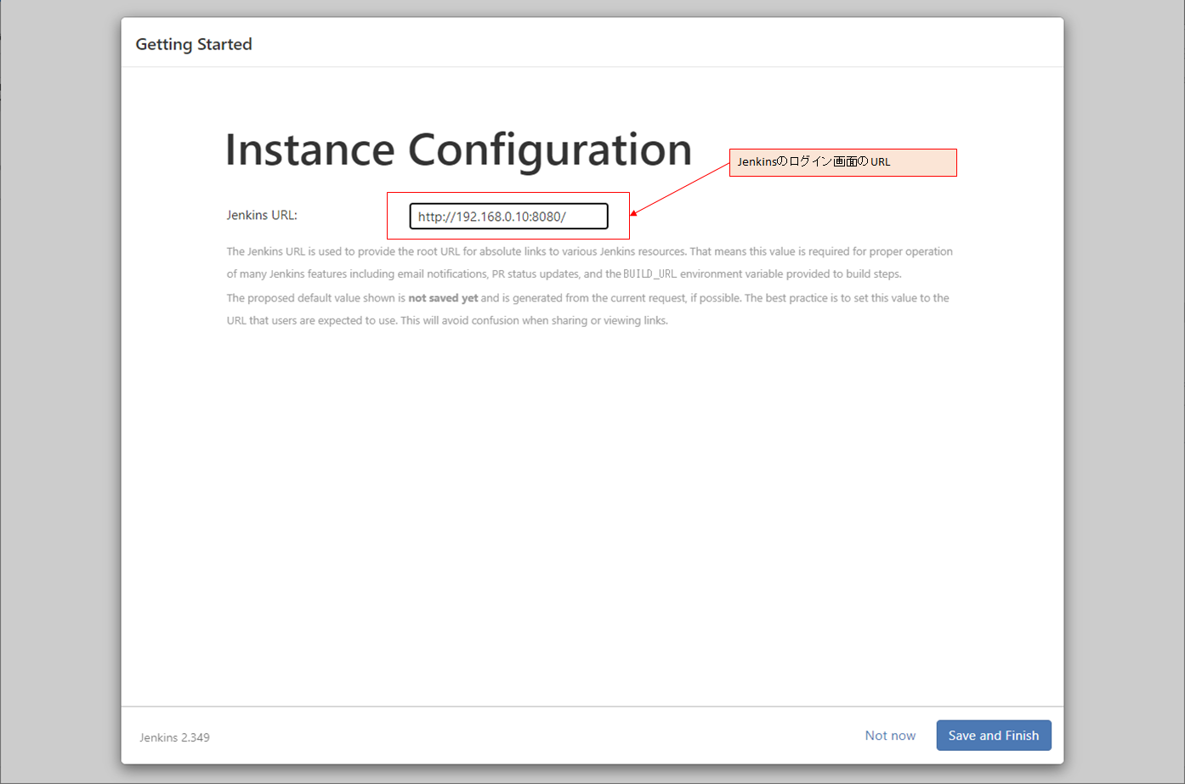Click the sentence 'This will avoid confusion when sharing'

[535, 320]
